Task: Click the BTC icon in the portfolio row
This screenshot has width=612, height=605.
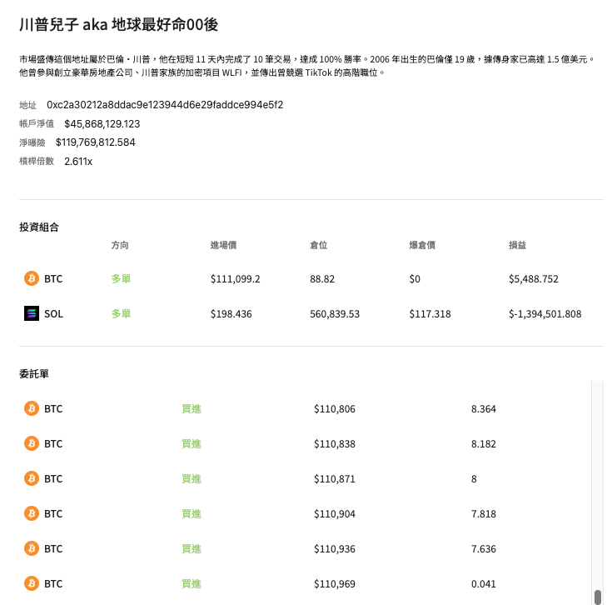Action: (x=32, y=278)
